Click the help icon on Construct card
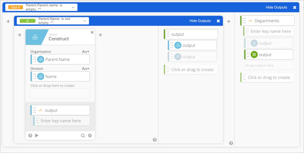Image resolution: width=304 pixels, height=153 pixels. 30,136
